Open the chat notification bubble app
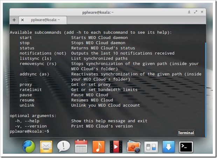This screenshot has height=158, width=217. [64, 146]
